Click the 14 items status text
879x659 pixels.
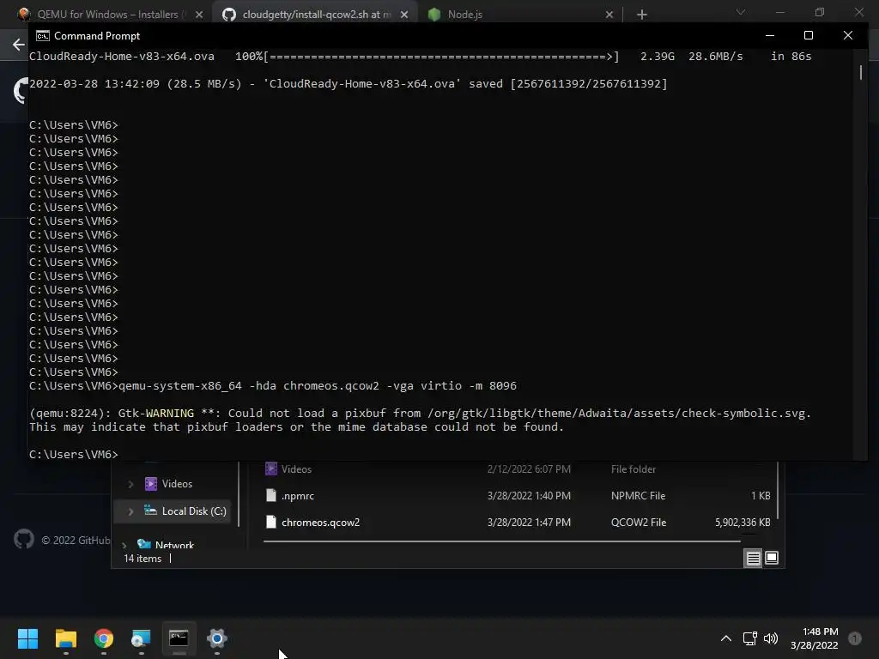tap(142, 559)
